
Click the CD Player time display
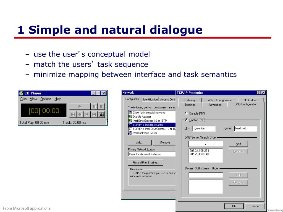tap(44, 110)
